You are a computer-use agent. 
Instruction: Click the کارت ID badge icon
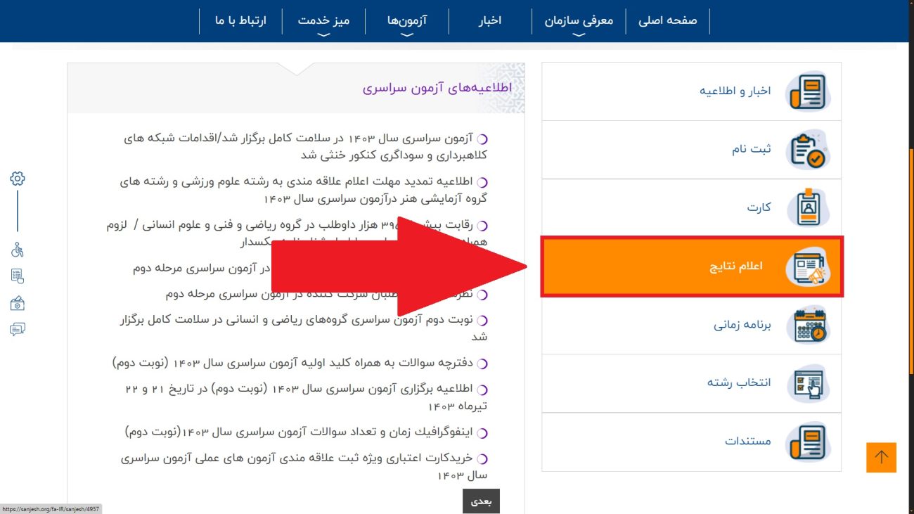click(x=808, y=208)
